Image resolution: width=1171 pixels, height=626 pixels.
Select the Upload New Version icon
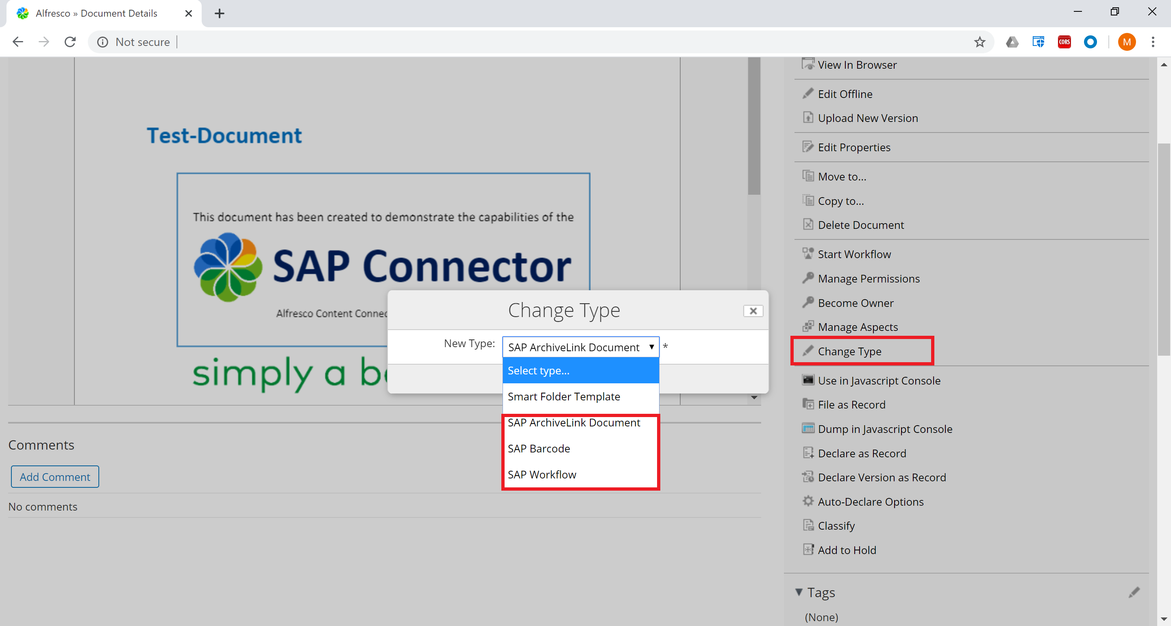(x=808, y=117)
